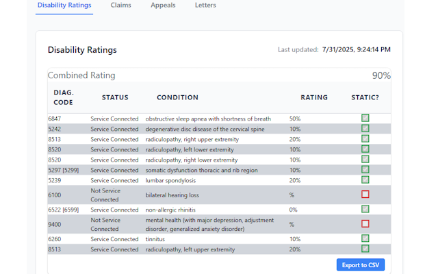Click the 90% combined rating value
438x274 pixels.
(x=381, y=75)
